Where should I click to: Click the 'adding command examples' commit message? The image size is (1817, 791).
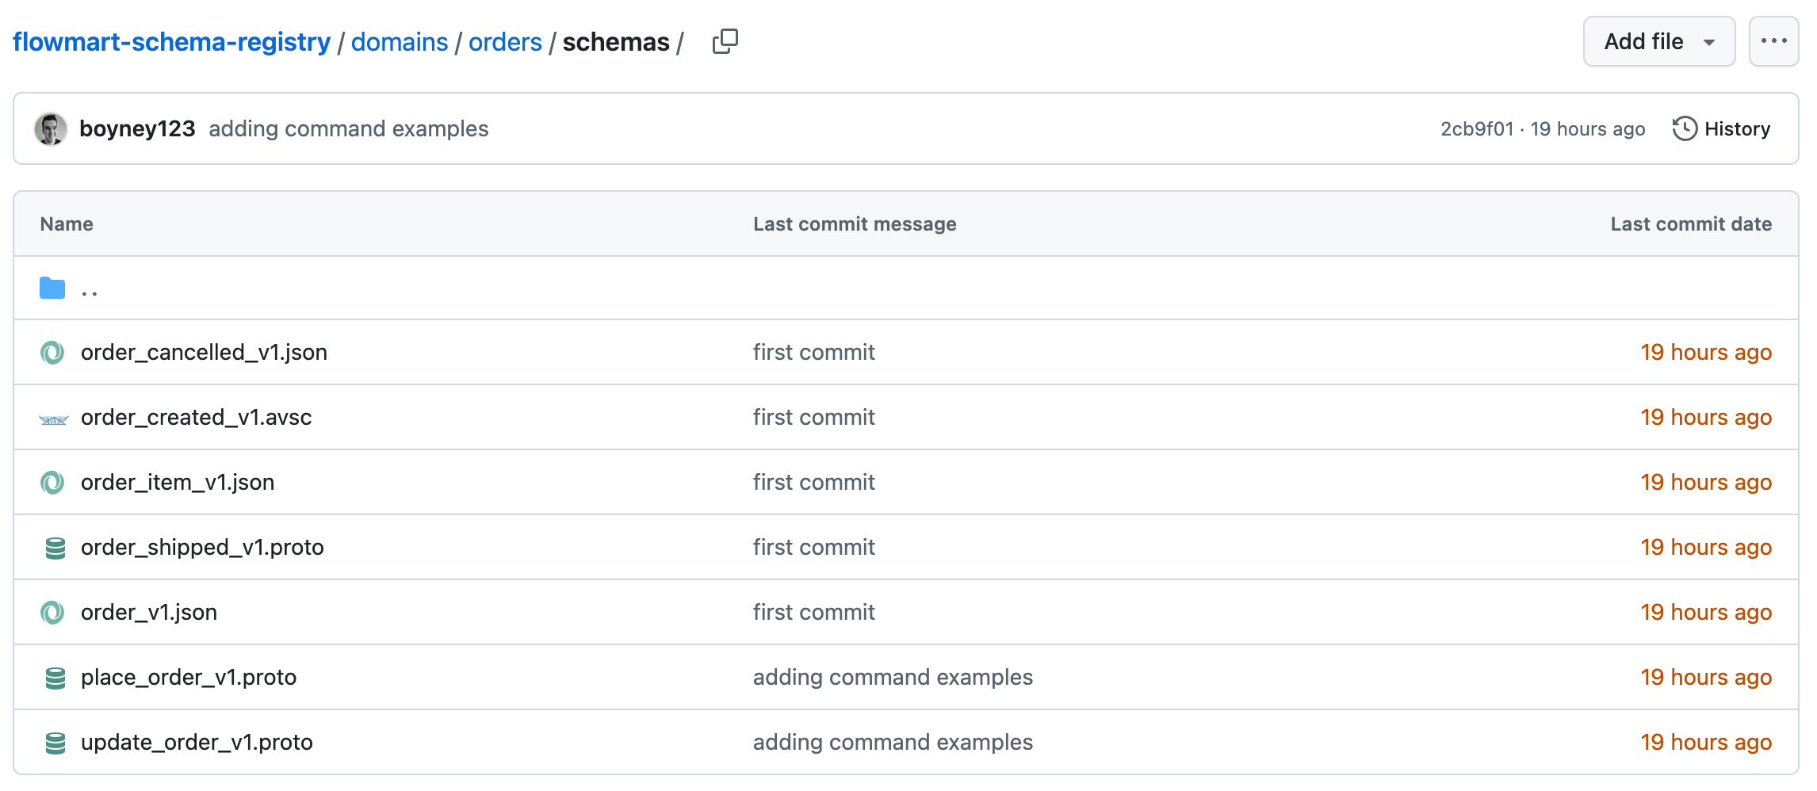pos(348,128)
